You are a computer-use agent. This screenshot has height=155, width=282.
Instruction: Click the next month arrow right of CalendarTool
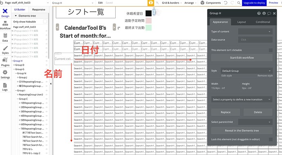[x=114, y=27]
